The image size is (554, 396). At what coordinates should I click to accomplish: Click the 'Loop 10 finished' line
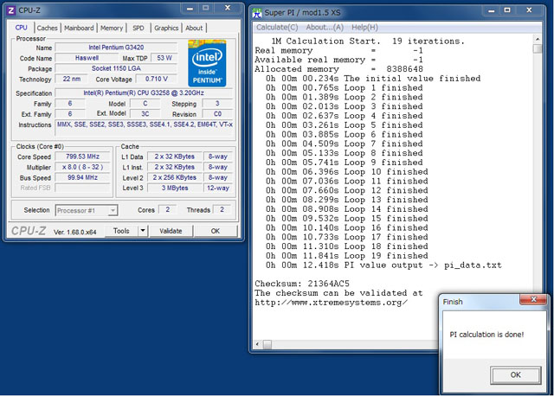tap(347, 172)
